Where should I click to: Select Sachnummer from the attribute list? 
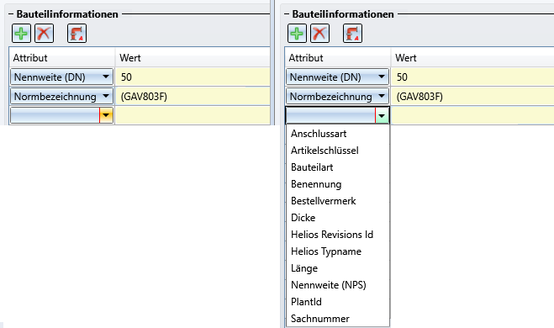[319, 319]
